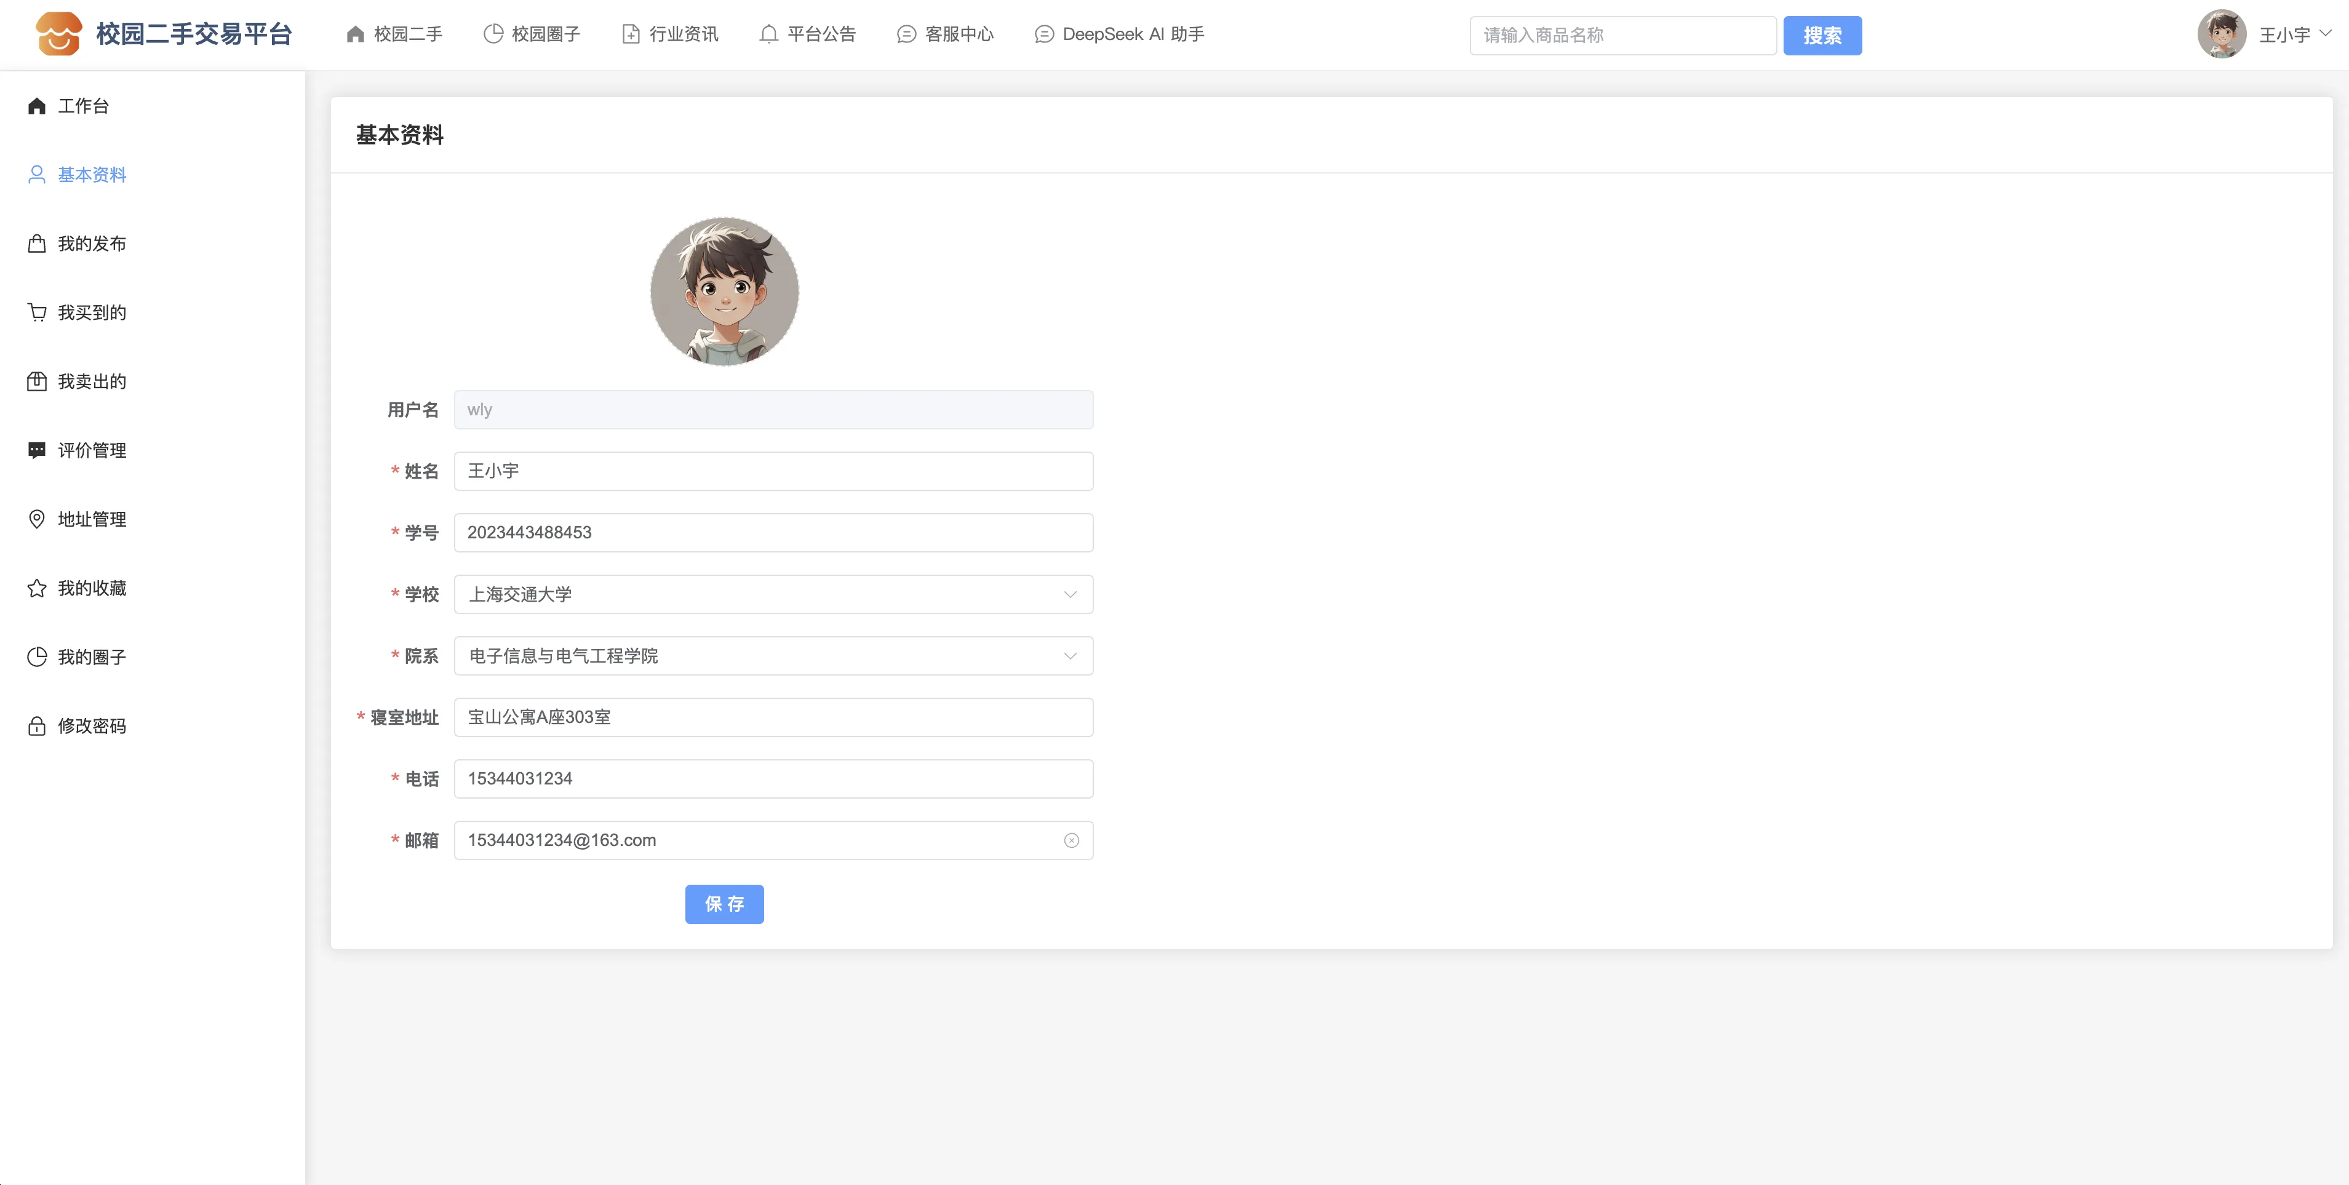Viewport: 2349px width, 1185px height.
Task: Go to the 校园圈子 nav item
Action: [x=532, y=34]
